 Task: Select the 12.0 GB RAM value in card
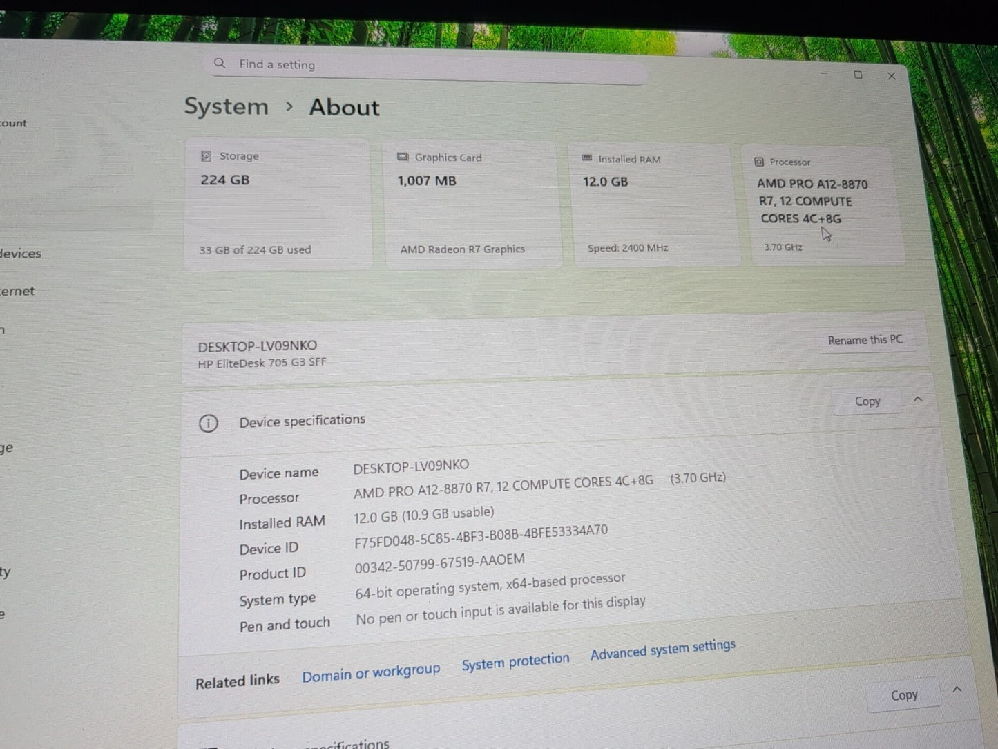pyautogui.click(x=605, y=182)
